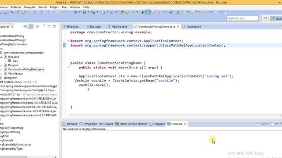The image size is (282, 158).
Task: Maximize the Explorer panel
Action: pyautogui.click(x=54, y=26)
